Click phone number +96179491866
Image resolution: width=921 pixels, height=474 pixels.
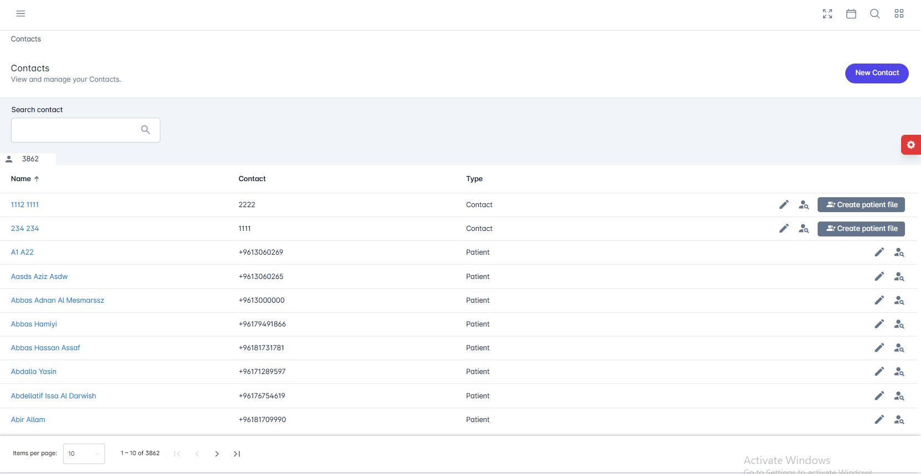[x=262, y=324]
